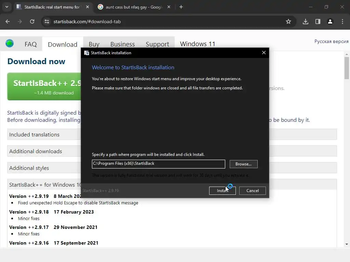Click the "Fixed unexpected Hold Escape" changelog line
This screenshot has height=262, width=350.
click(x=78, y=203)
